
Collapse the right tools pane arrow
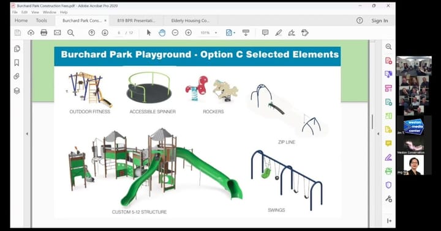point(378,134)
